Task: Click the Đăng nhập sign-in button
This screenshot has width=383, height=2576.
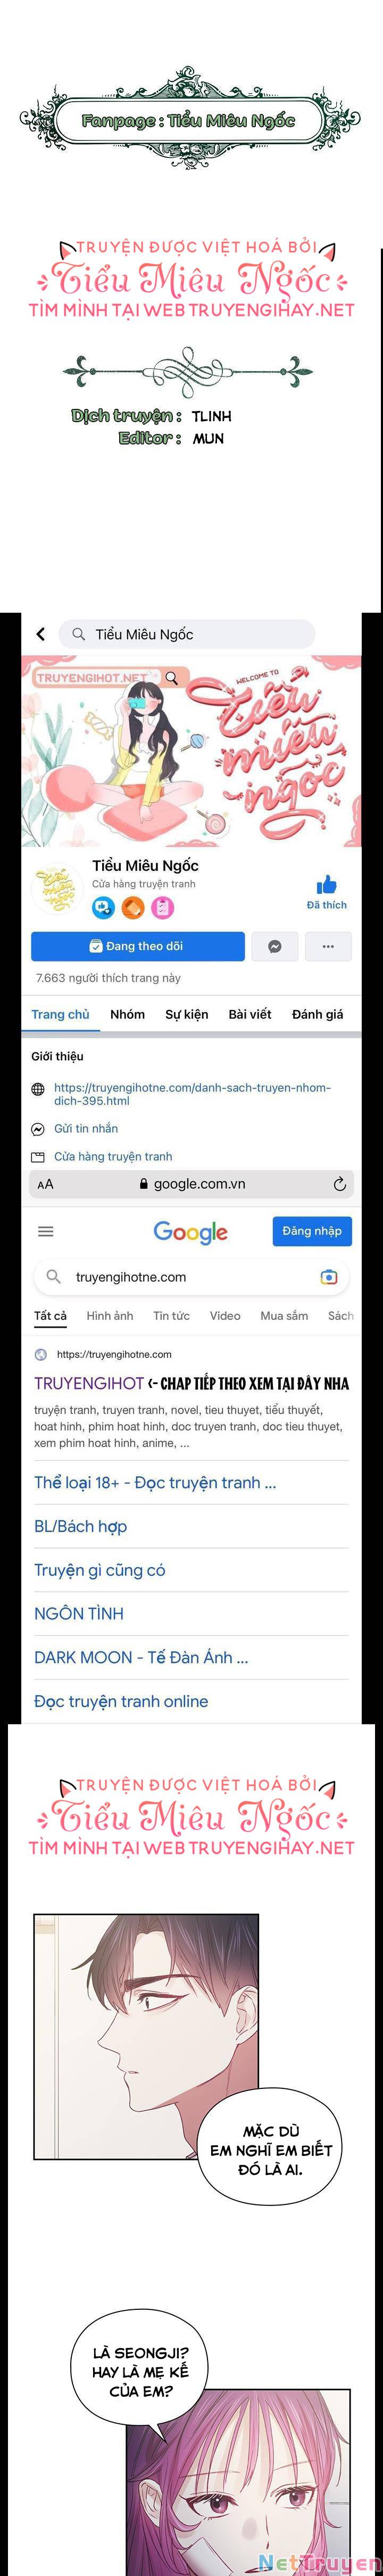Action: tap(312, 1231)
